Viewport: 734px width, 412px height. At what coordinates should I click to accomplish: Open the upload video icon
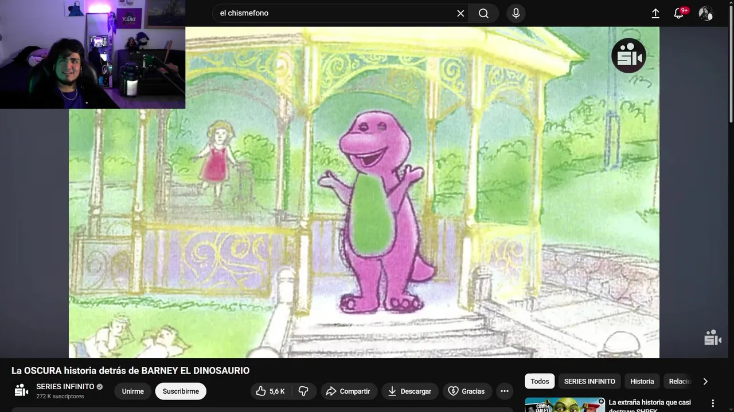[x=655, y=13]
